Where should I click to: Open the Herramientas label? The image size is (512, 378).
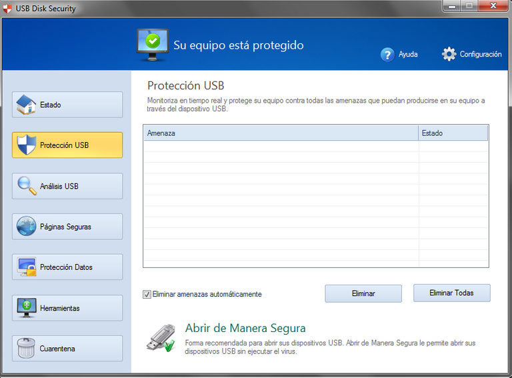(x=60, y=308)
